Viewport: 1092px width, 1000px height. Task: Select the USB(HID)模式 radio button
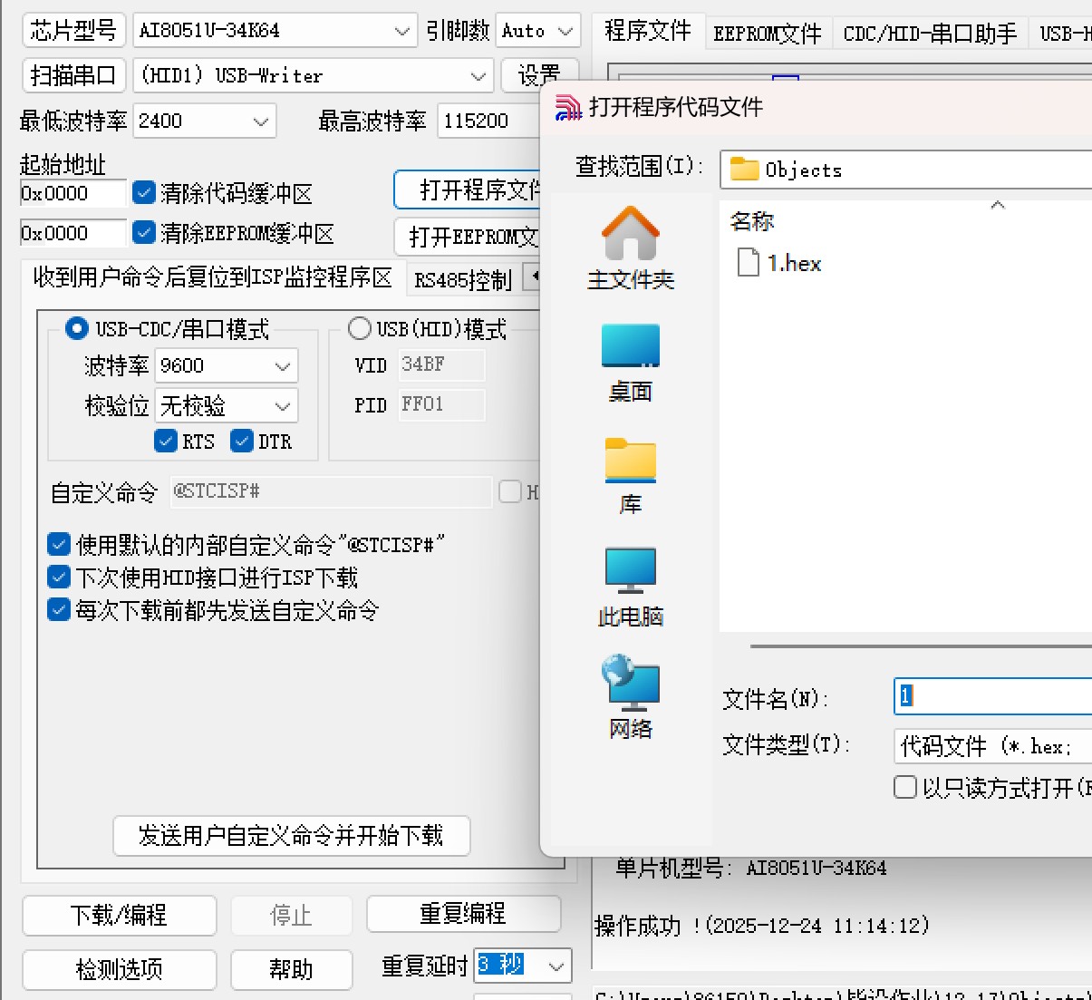pos(359,328)
